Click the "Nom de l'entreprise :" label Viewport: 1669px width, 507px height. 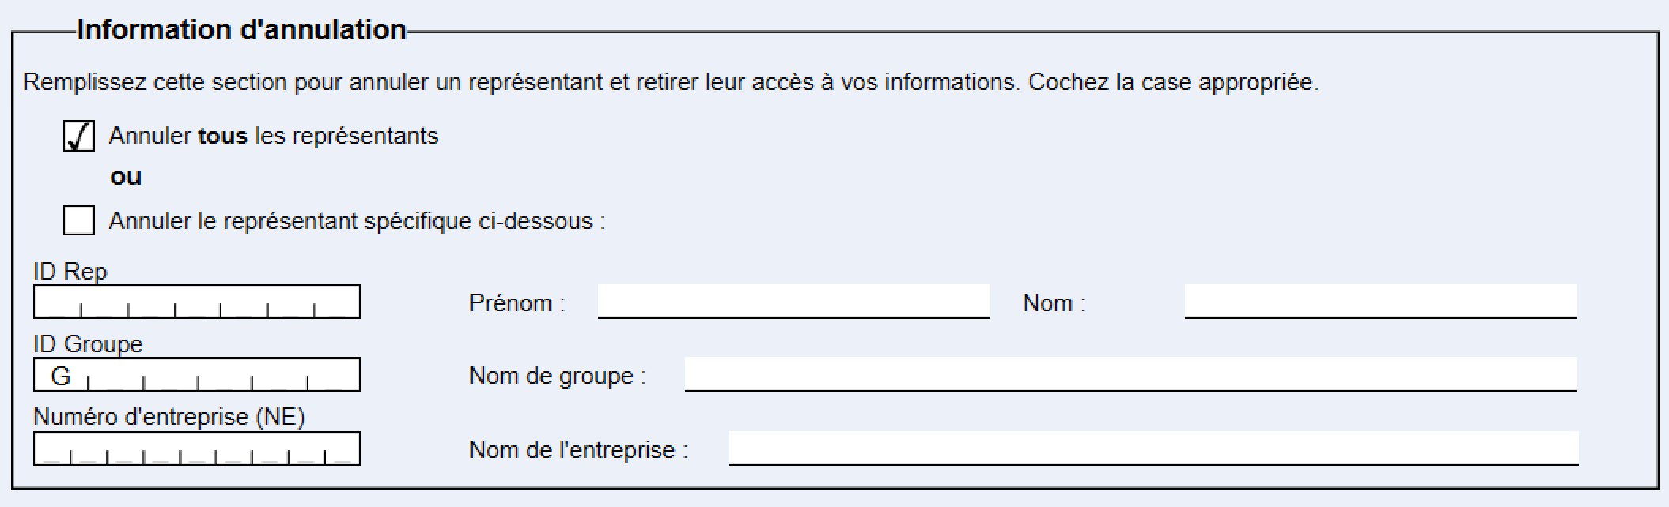(579, 450)
